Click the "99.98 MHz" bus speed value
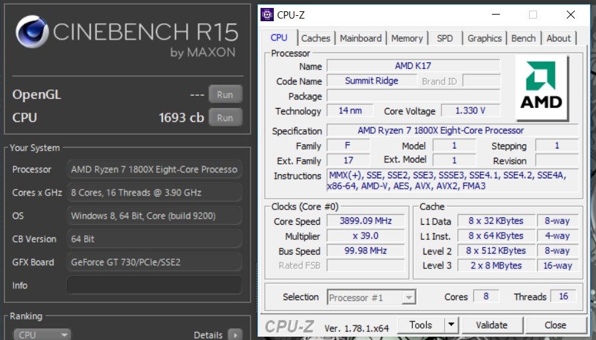 point(366,251)
